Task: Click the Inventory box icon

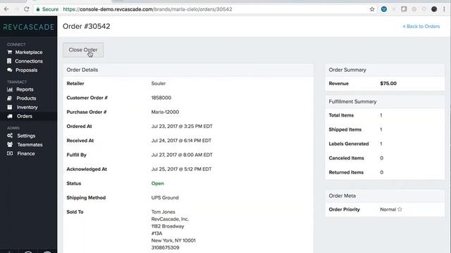Action: pos(9,108)
